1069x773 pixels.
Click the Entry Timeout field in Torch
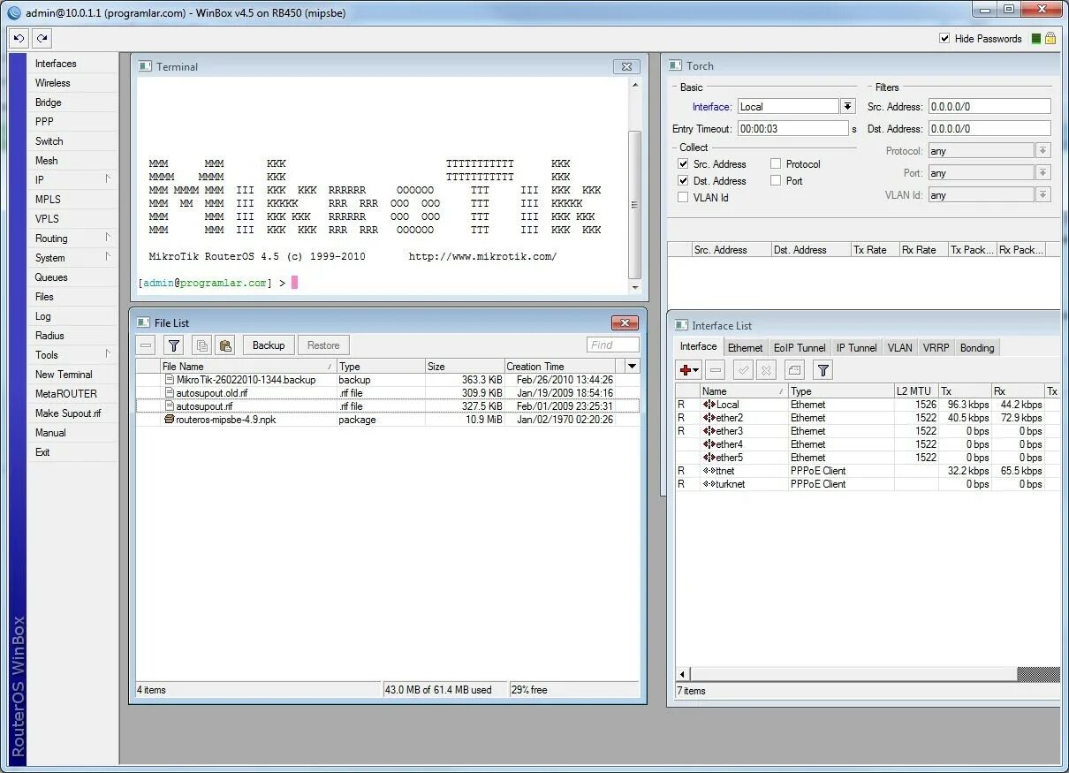[792, 128]
